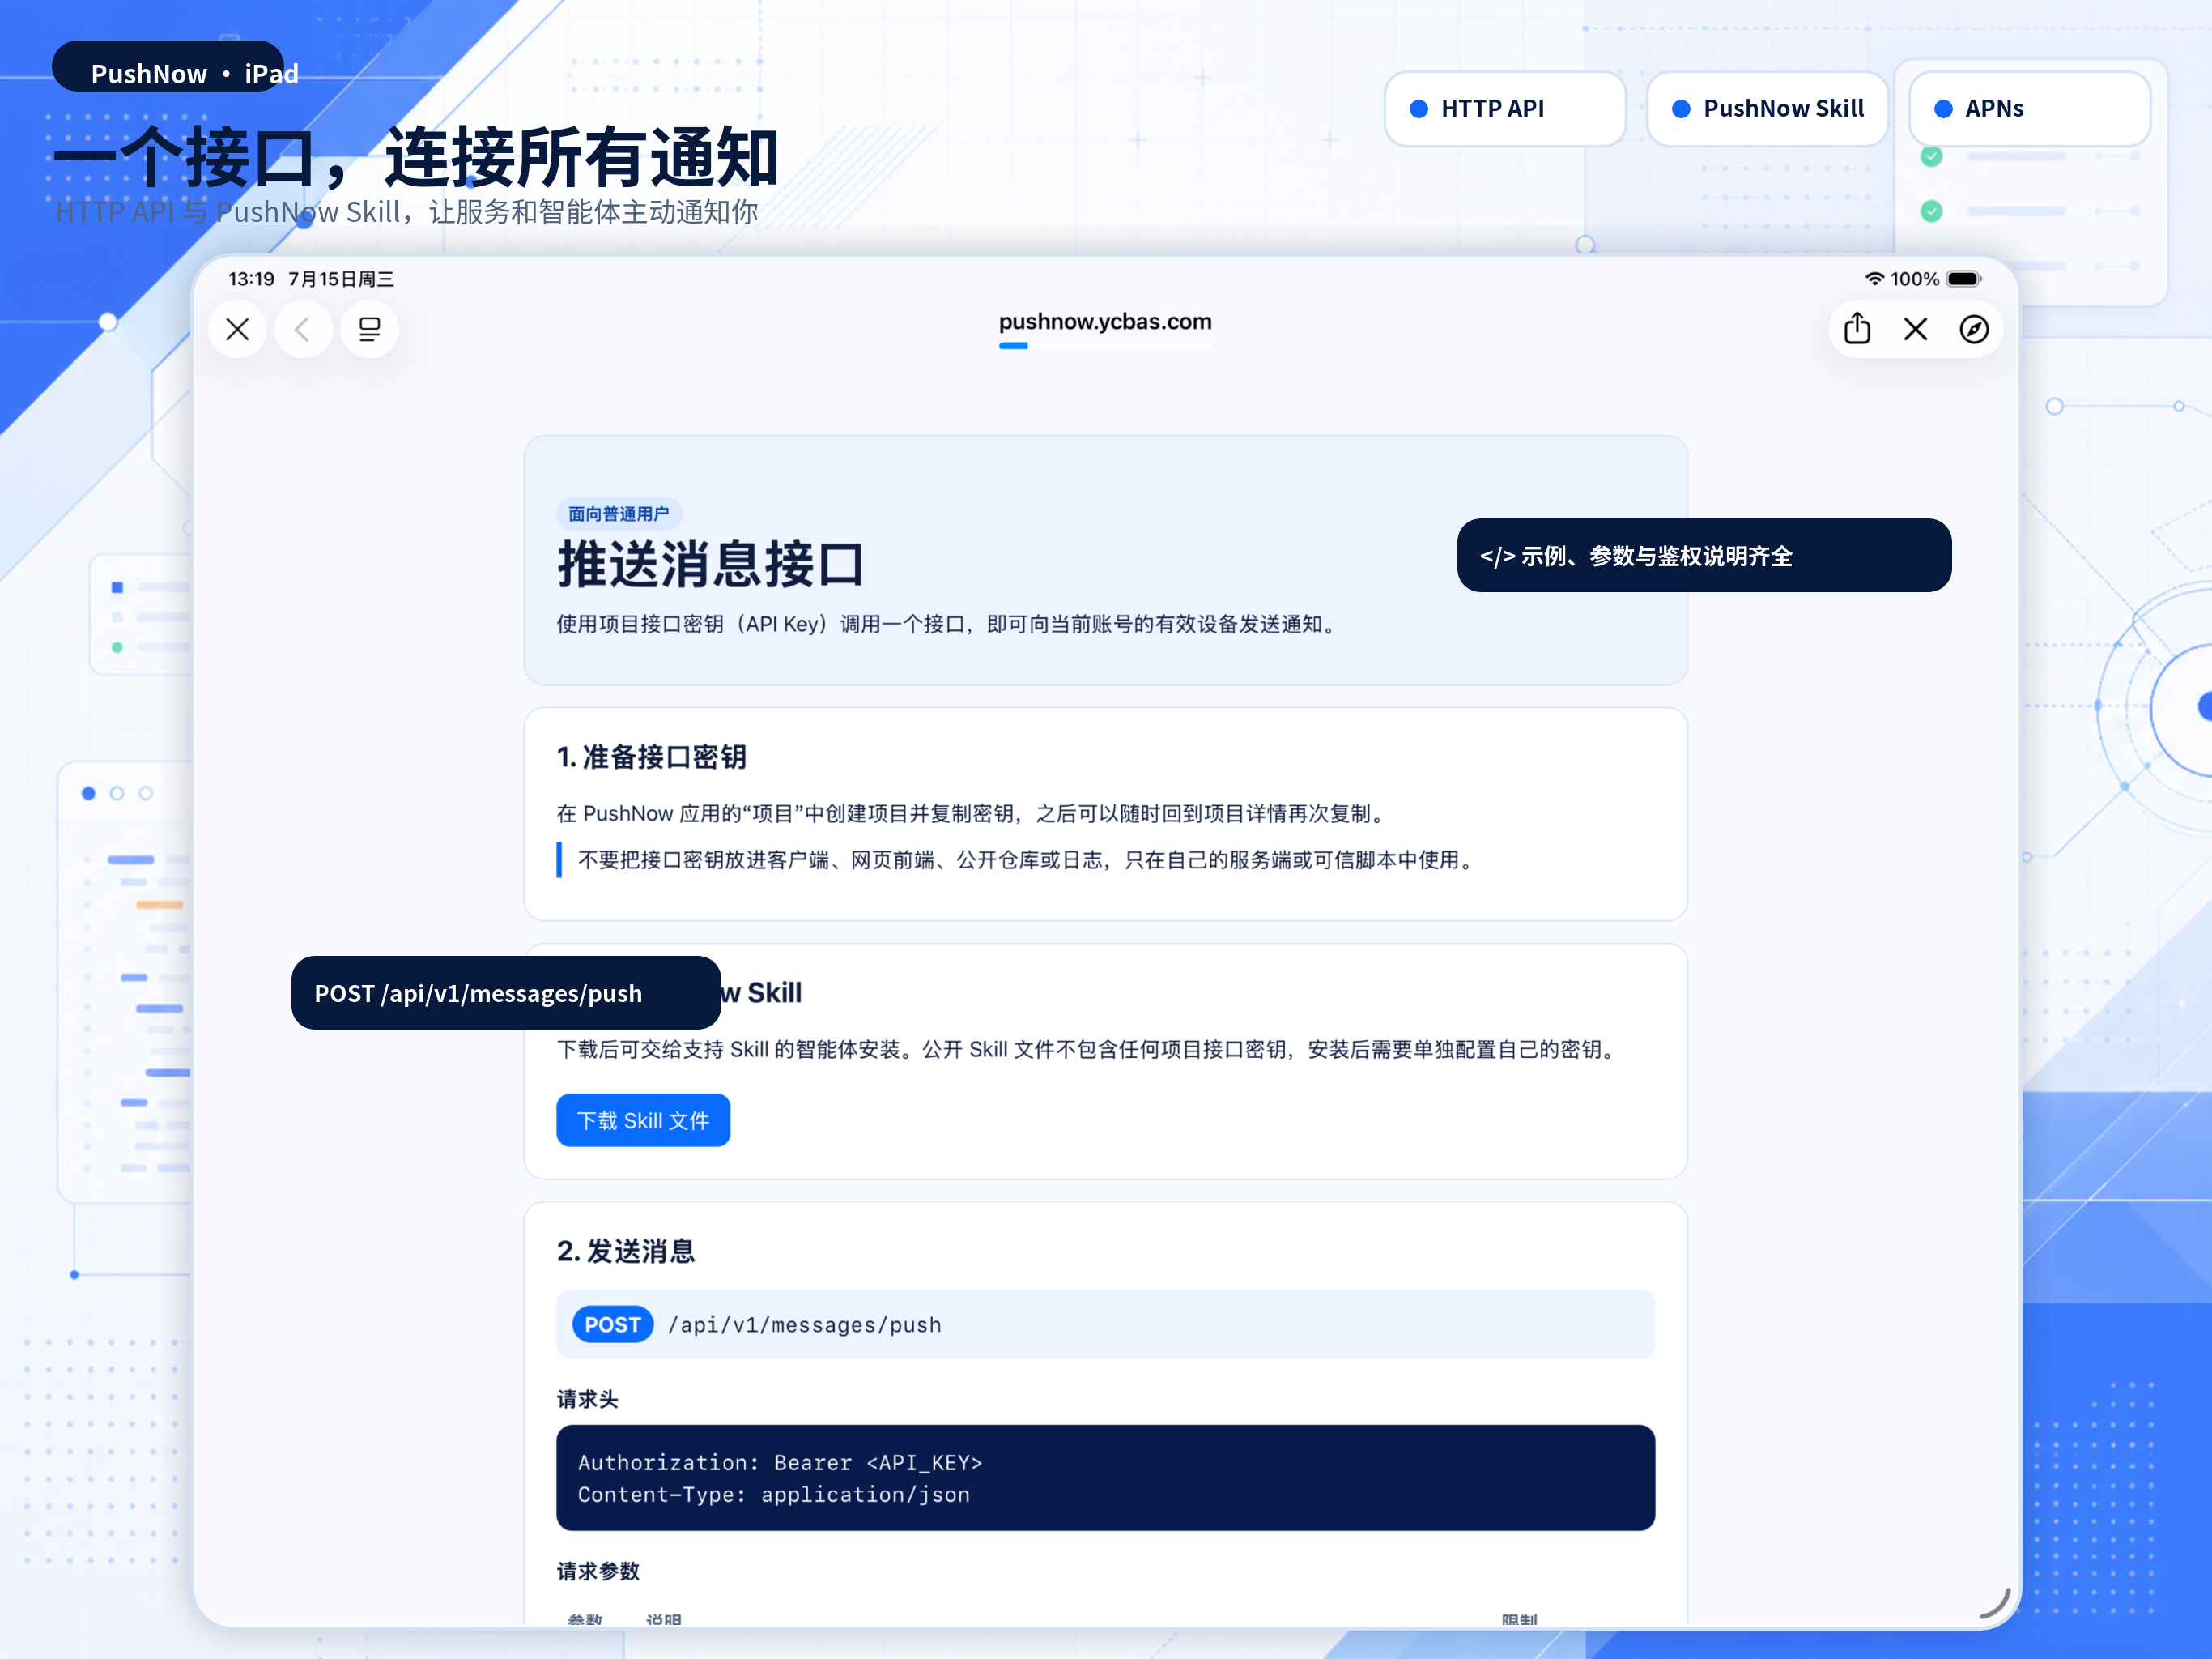Open in Safari via the compass icon
The height and width of the screenshot is (1659, 2212).
[x=1973, y=329]
